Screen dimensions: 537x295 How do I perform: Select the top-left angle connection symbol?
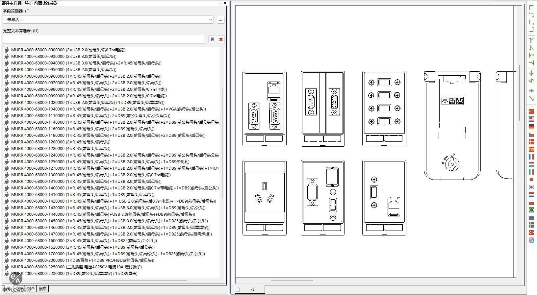[531, 7]
